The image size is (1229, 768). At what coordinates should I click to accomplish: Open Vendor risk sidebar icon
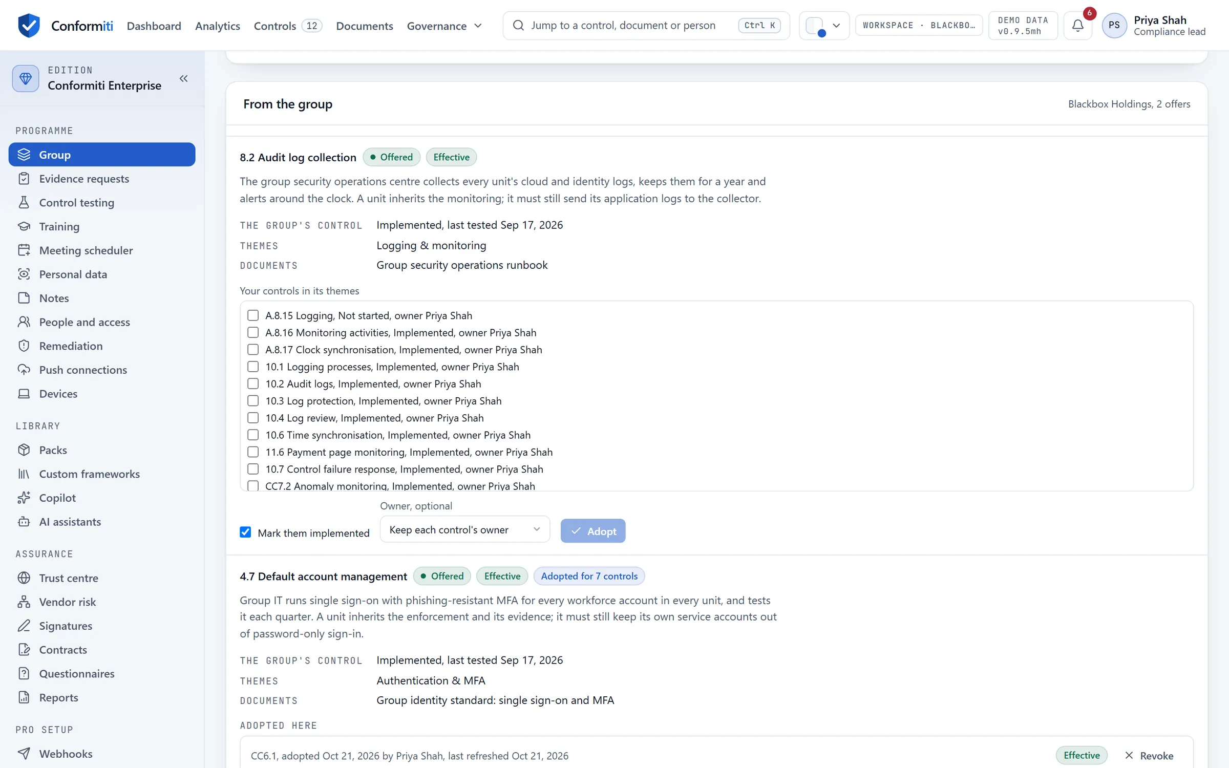[x=24, y=602]
